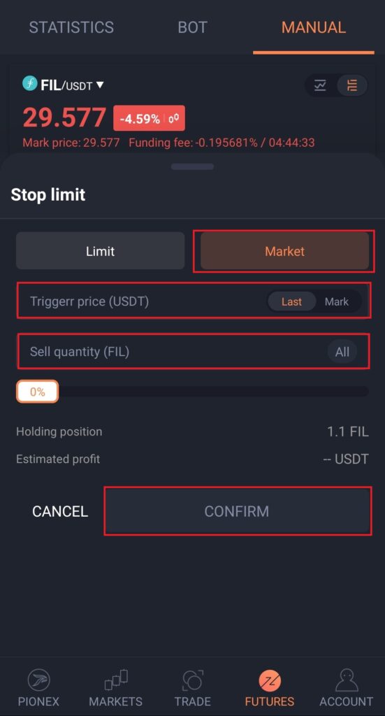Open the Markets bar chart icon
The height and width of the screenshot is (716, 385).
coord(116,680)
